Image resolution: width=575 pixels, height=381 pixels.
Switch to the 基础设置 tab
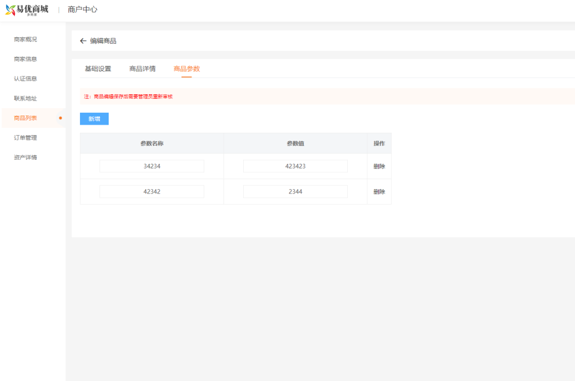pyautogui.click(x=98, y=69)
